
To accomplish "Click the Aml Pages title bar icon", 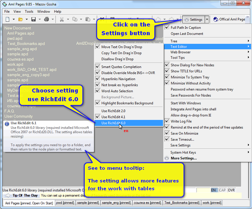I will (x=5, y=4).
